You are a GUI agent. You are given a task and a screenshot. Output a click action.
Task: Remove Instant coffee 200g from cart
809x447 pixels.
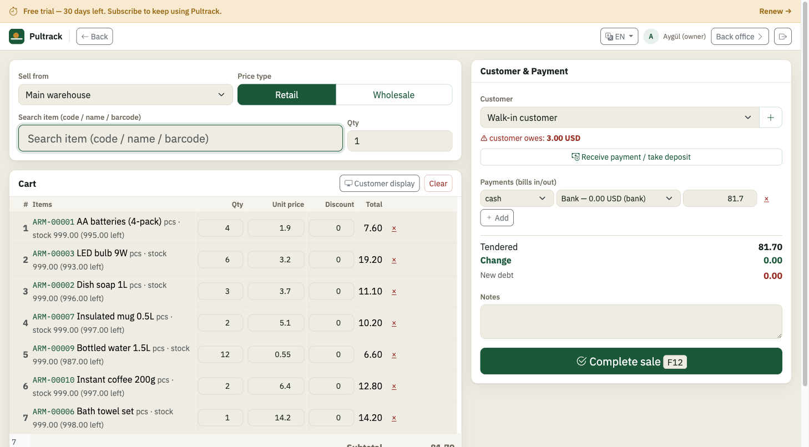pyautogui.click(x=394, y=386)
